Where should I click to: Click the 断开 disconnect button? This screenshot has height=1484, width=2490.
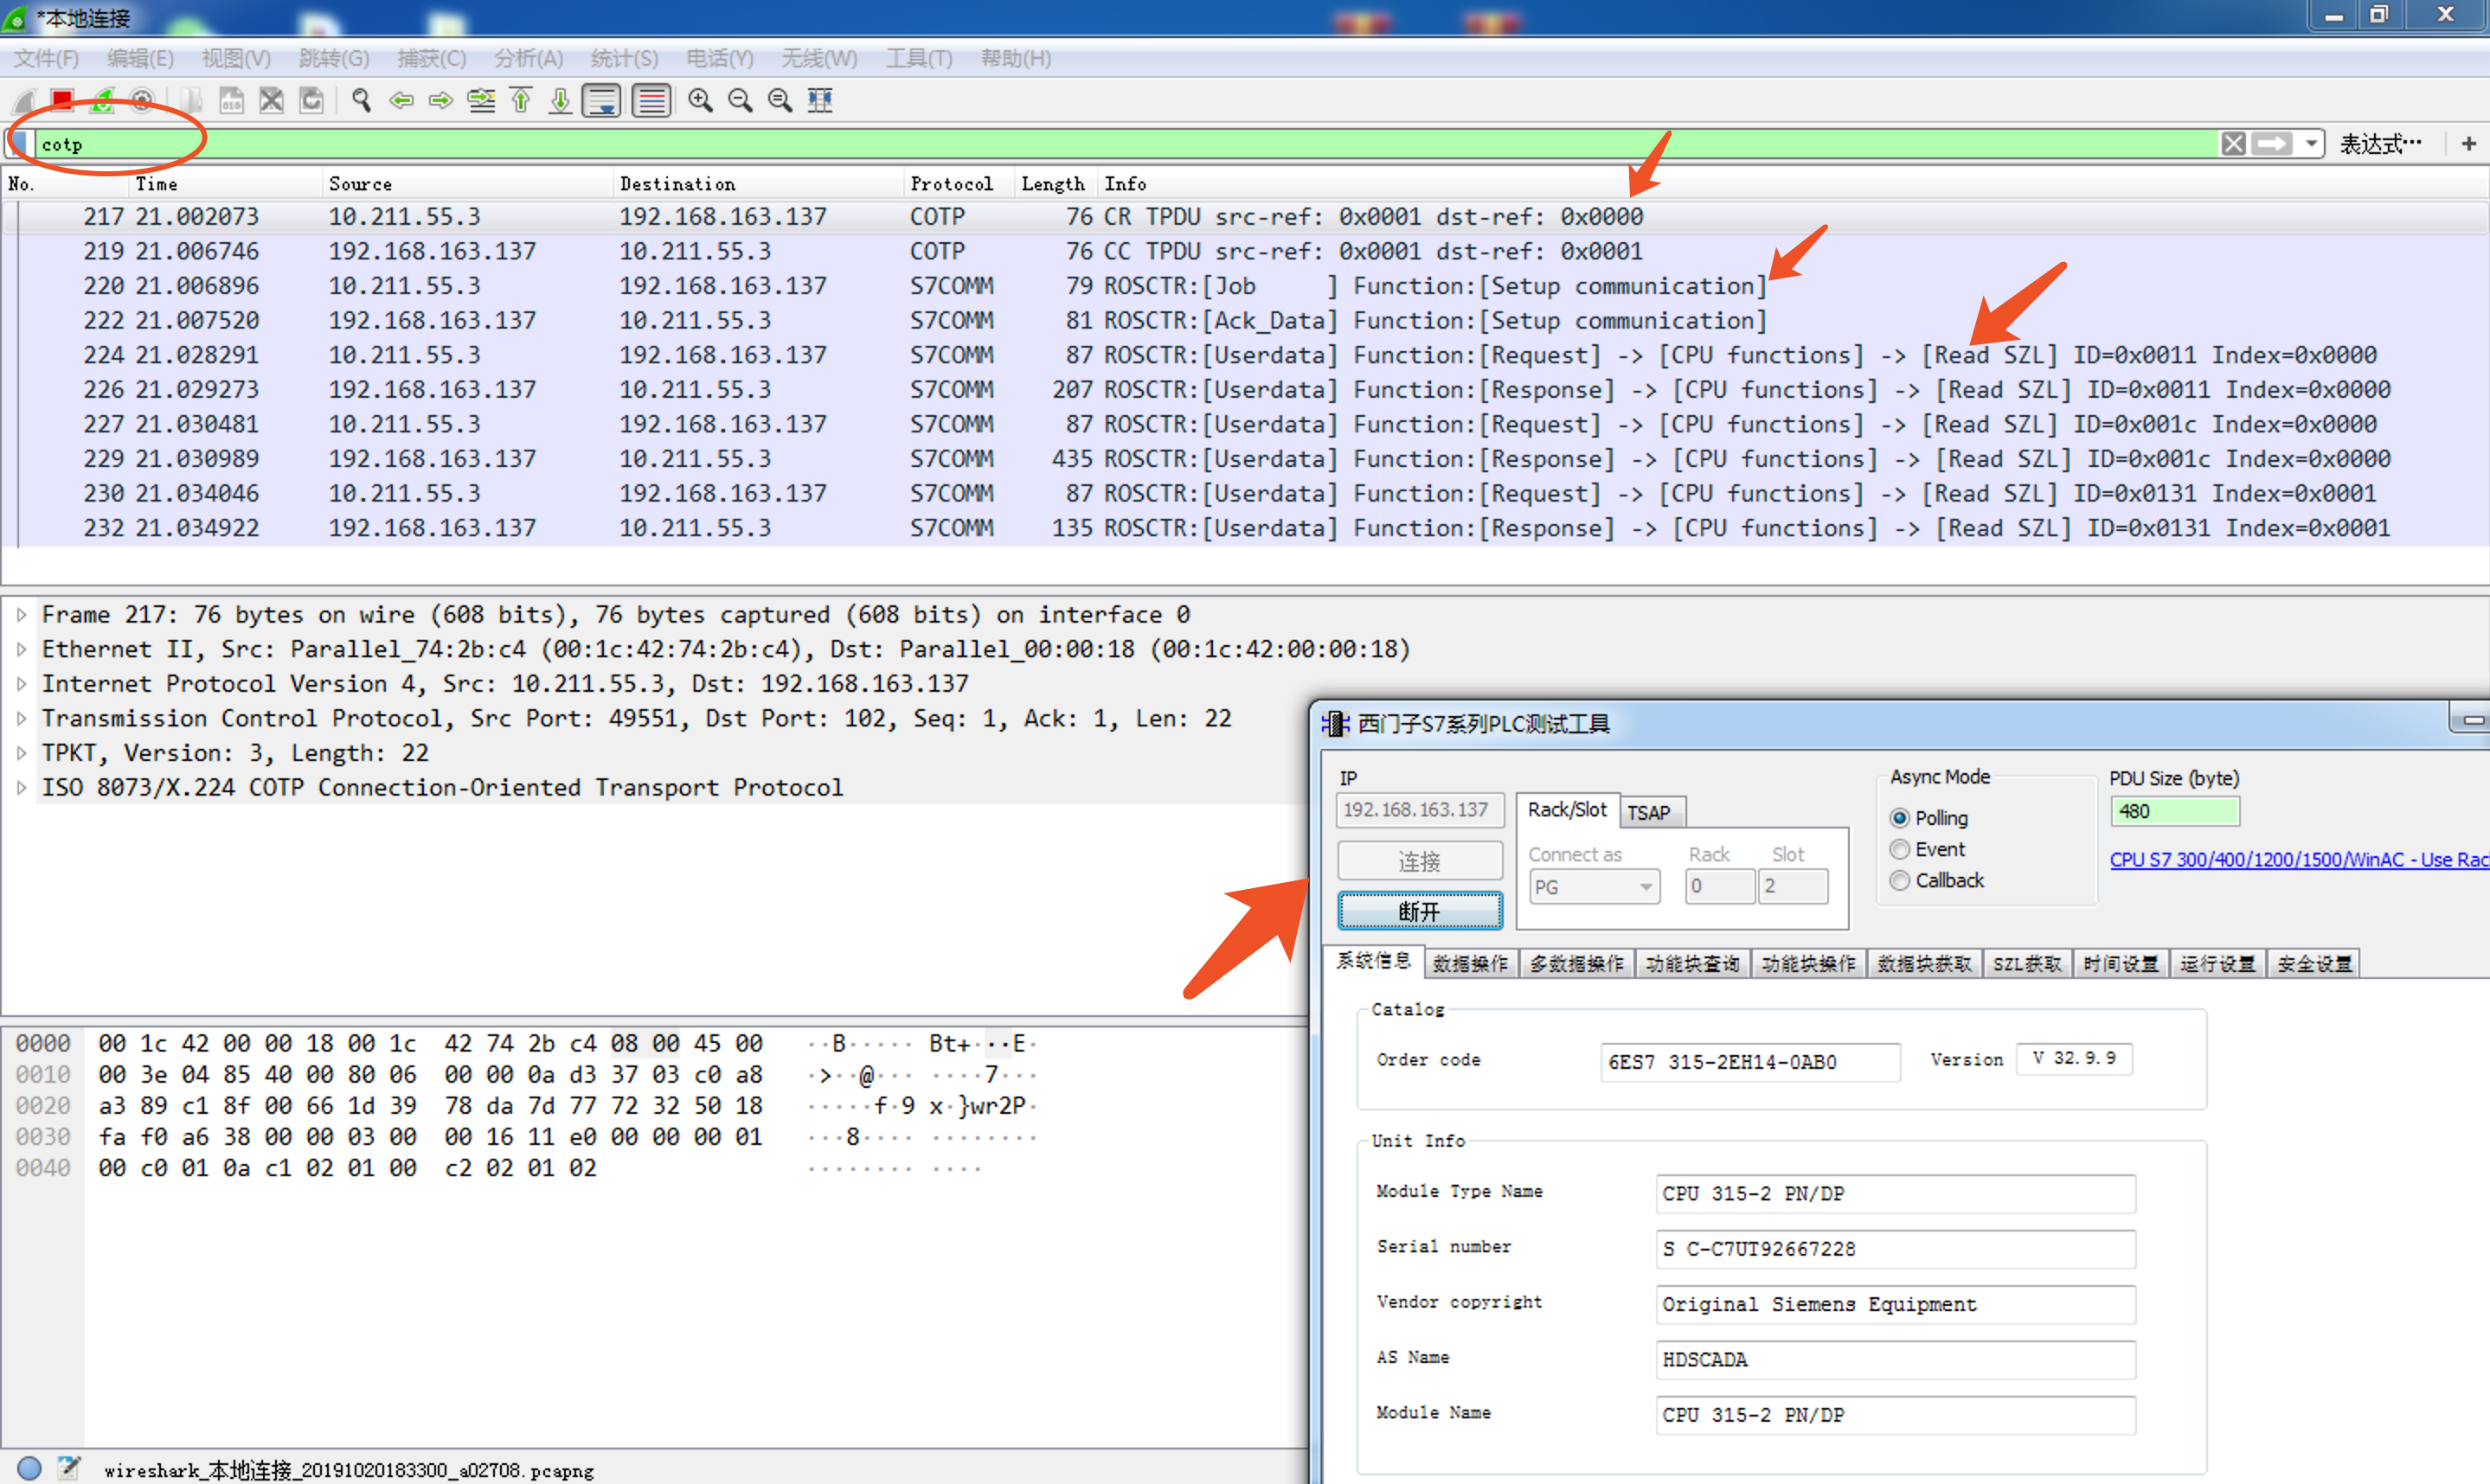click(x=1420, y=911)
